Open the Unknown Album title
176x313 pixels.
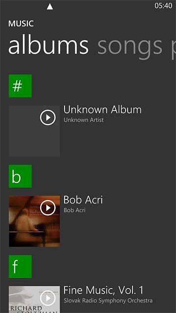pyautogui.click(x=102, y=110)
